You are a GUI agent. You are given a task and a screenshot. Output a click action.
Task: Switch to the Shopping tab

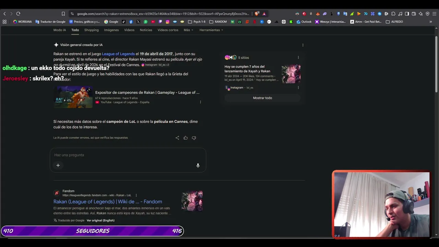click(x=92, y=30)
